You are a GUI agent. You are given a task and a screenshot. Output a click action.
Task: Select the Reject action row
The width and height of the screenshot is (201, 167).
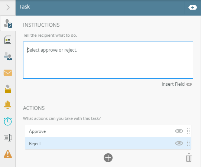point(108,143)
